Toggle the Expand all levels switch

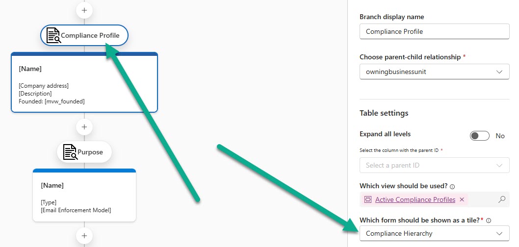coord(479,136)
